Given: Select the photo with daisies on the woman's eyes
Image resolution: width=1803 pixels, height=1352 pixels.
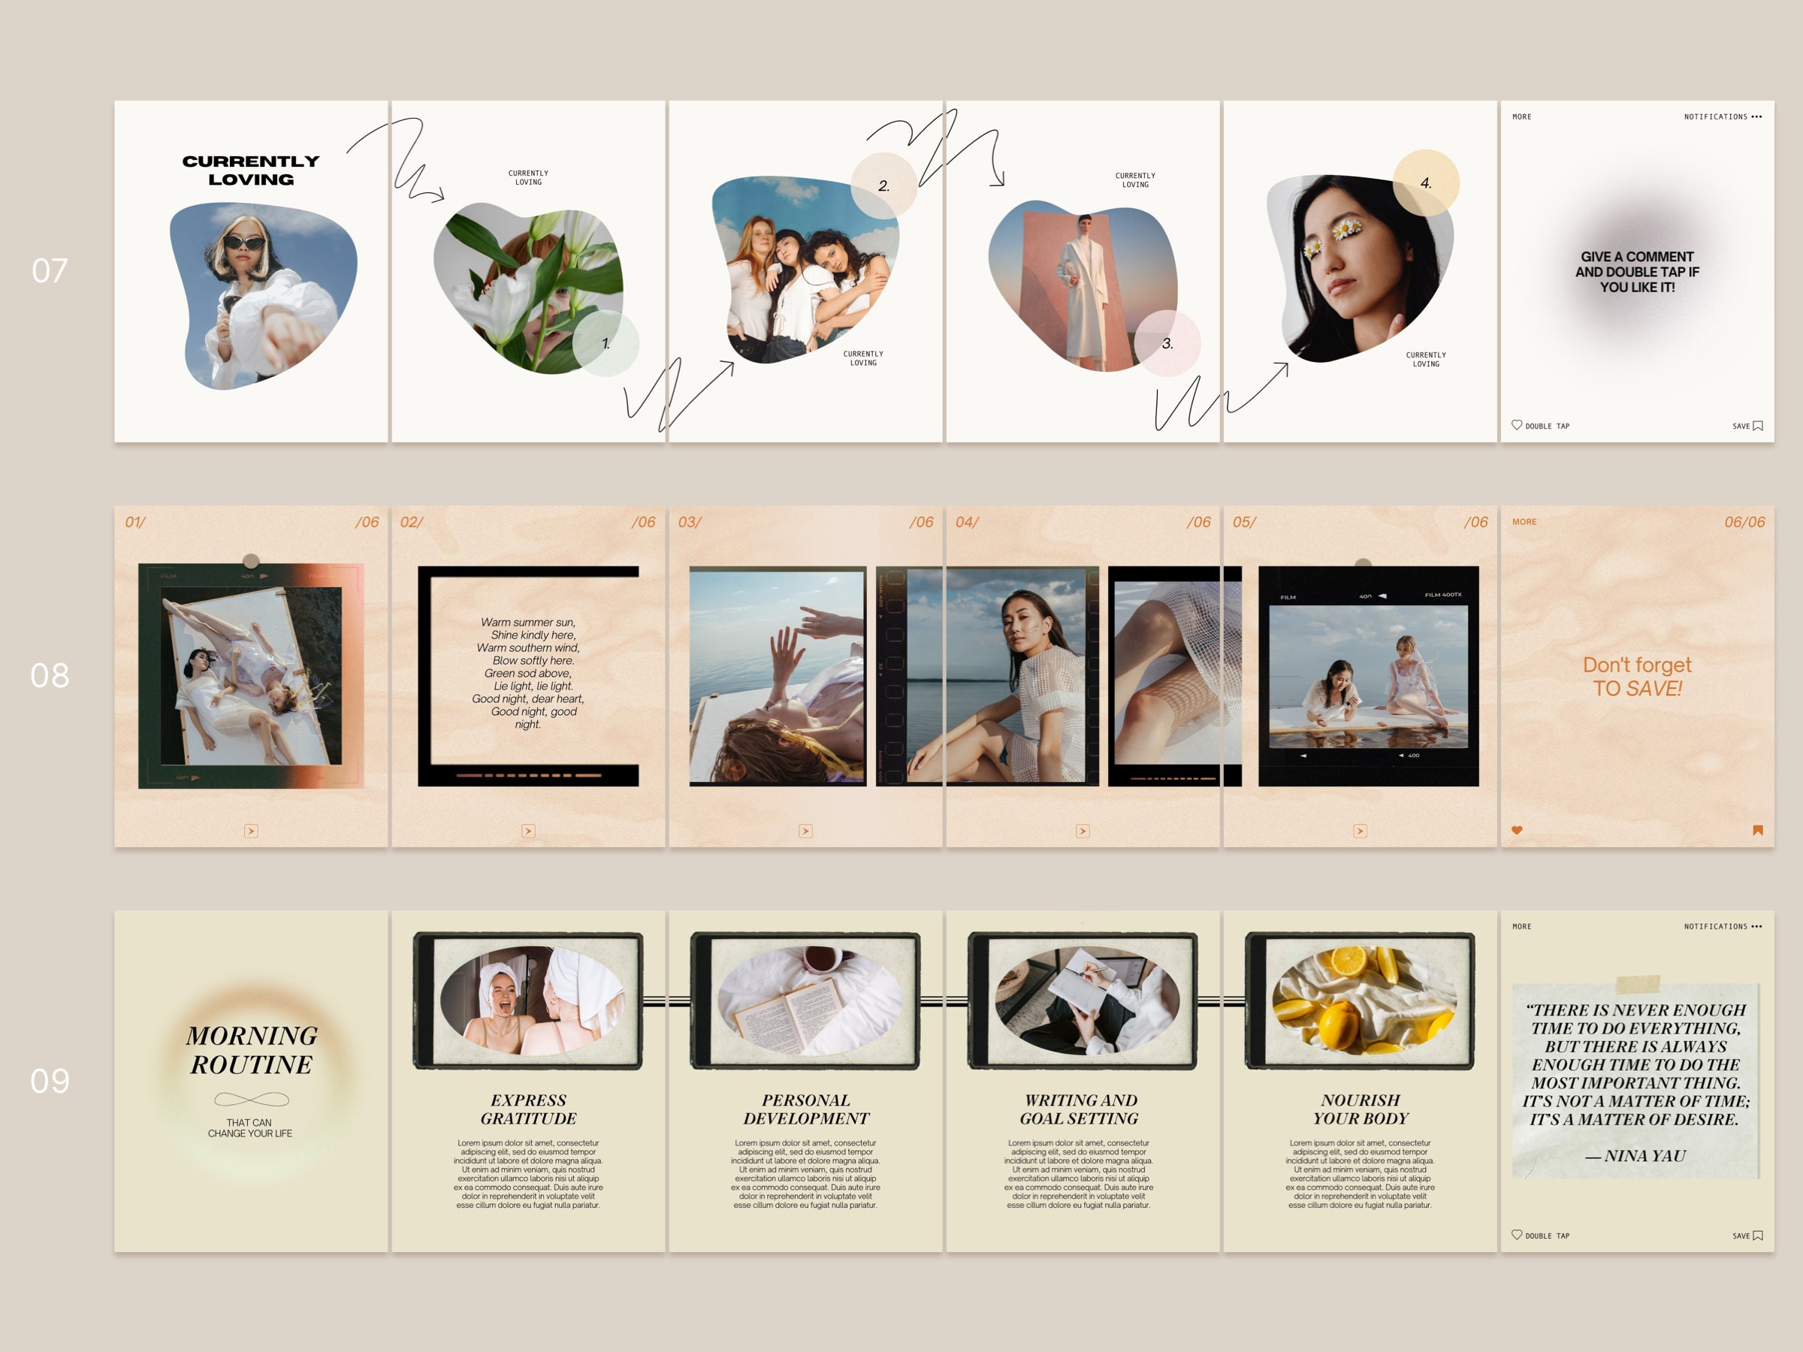Looking at the screenshot, I should (1360, 268).
